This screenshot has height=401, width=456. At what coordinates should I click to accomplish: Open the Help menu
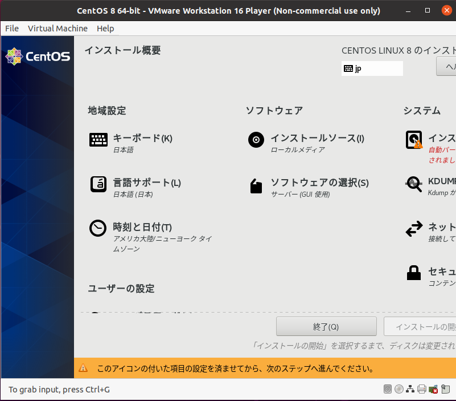[105, 29]
